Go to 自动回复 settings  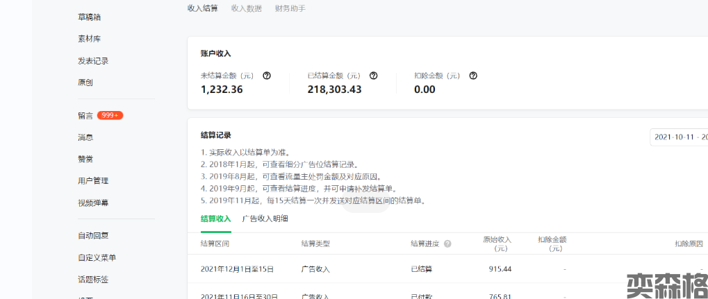[x=93, y=236]
